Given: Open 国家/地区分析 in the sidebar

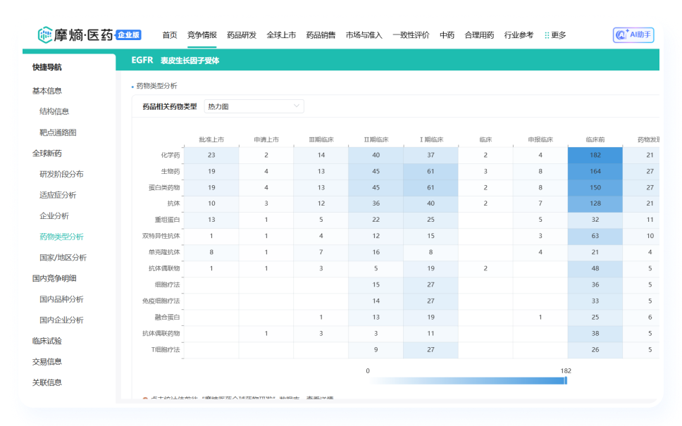Looking at the screenshot, I should pyautogui.click(x=63, y=258).
